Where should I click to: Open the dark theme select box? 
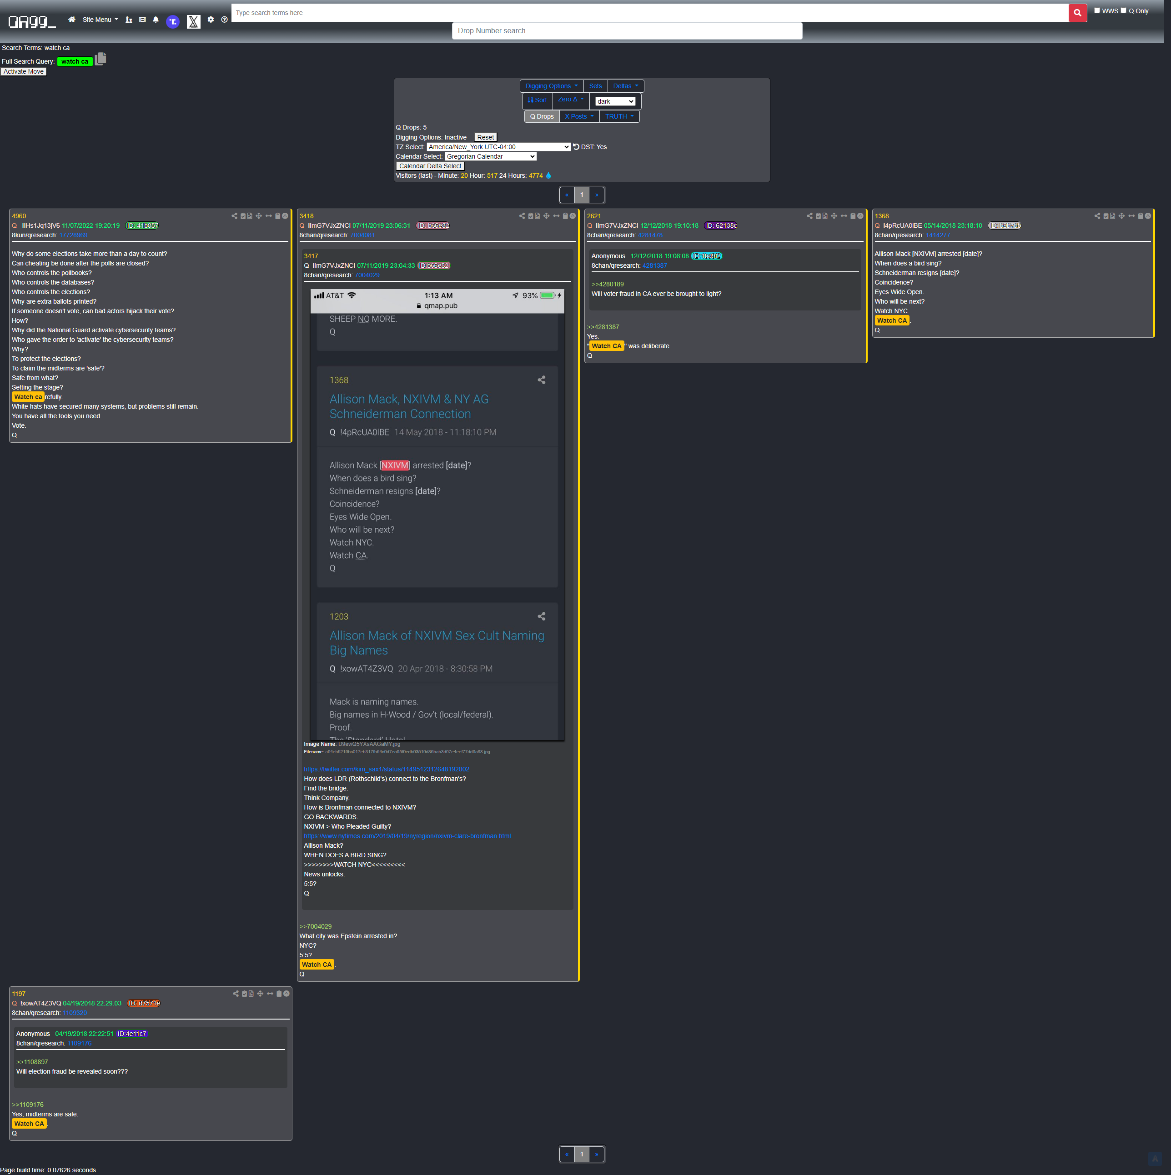click(x=615, y=101)
